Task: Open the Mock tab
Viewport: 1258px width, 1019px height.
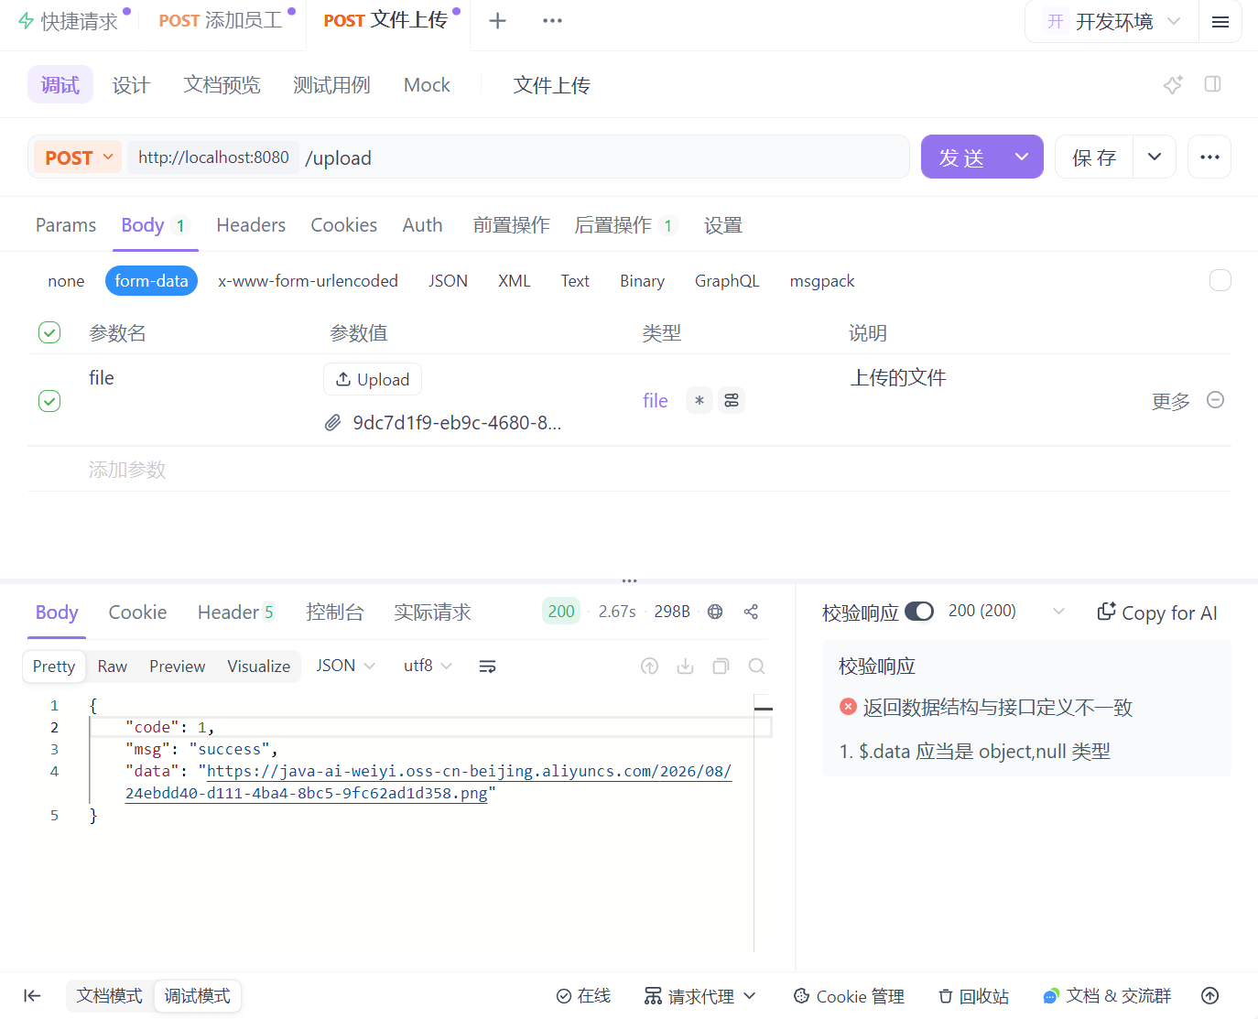Action: (x=427, y=85)
